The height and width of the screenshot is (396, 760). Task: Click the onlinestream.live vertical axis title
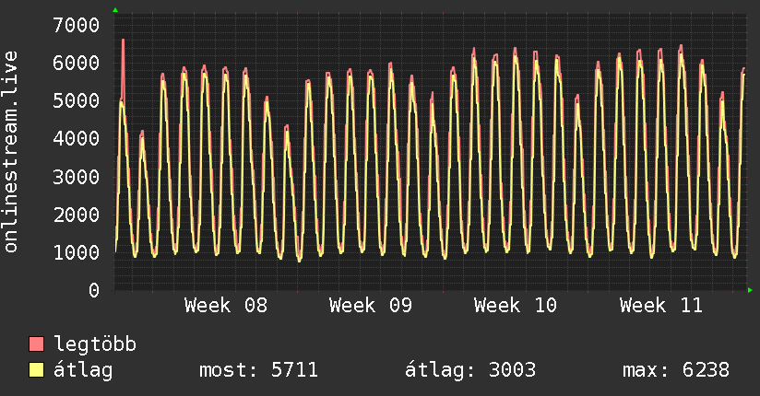[x=11, y=152]
